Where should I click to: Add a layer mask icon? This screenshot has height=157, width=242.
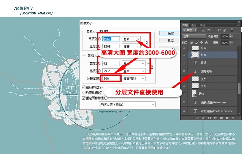click(210, 118)
